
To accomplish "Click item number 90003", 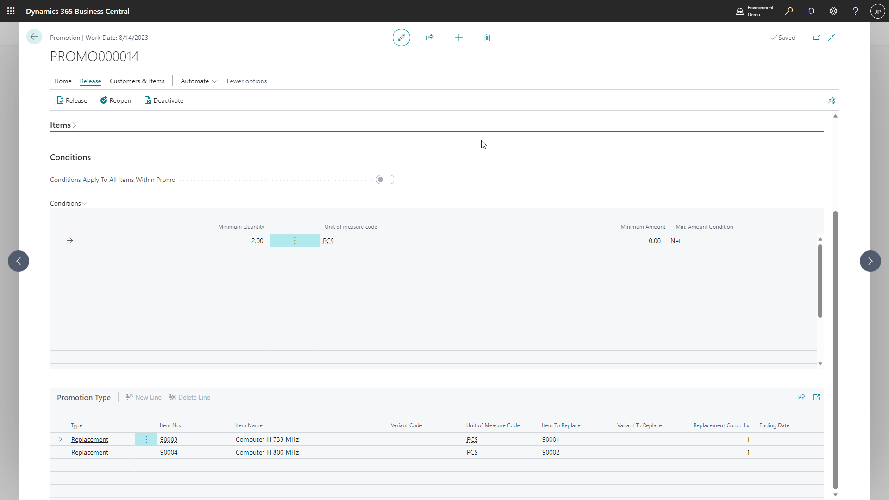I will [169, 439].
